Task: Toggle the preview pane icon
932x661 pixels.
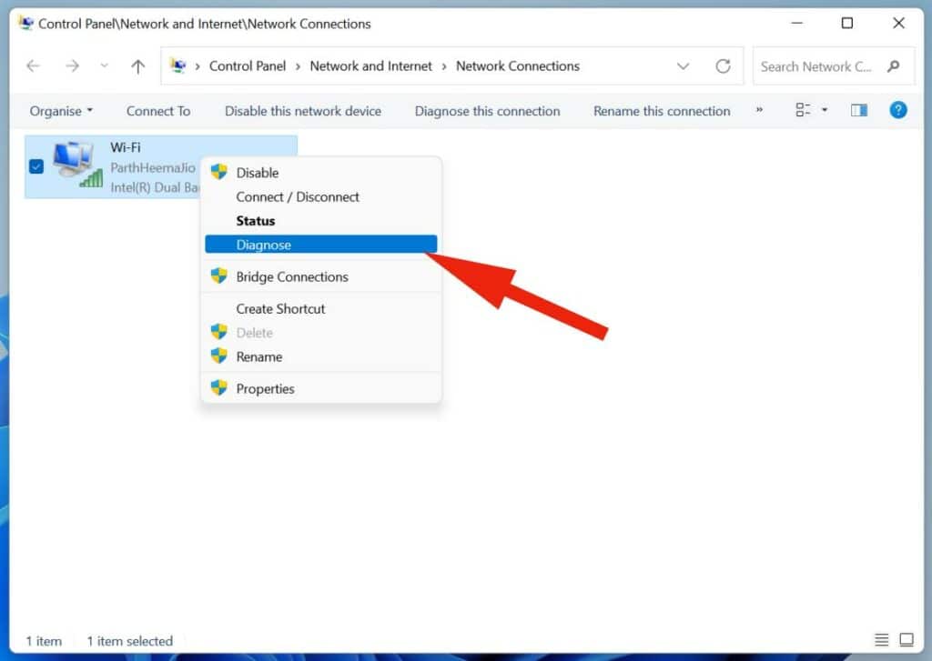Action: (x=858, y=111)
